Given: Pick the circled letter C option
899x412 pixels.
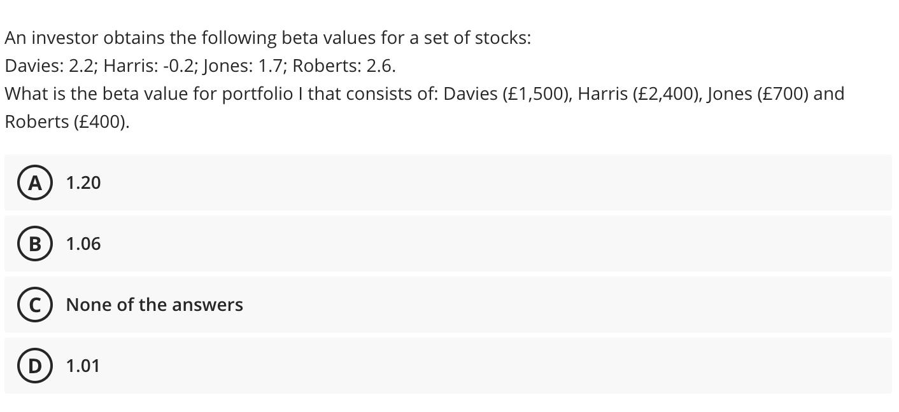Looking at the screenshot, I should (35, 305).
